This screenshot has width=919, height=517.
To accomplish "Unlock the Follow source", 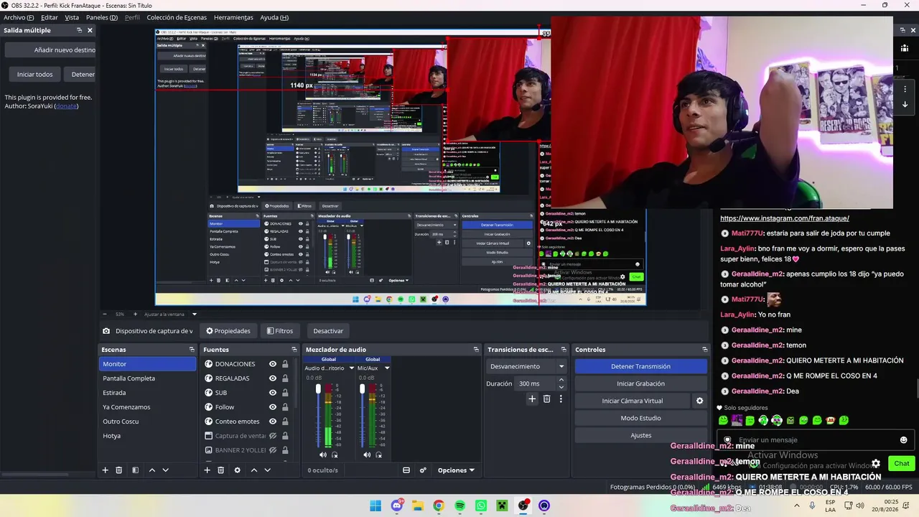I will pyautogui.click(x=285, y=407).
